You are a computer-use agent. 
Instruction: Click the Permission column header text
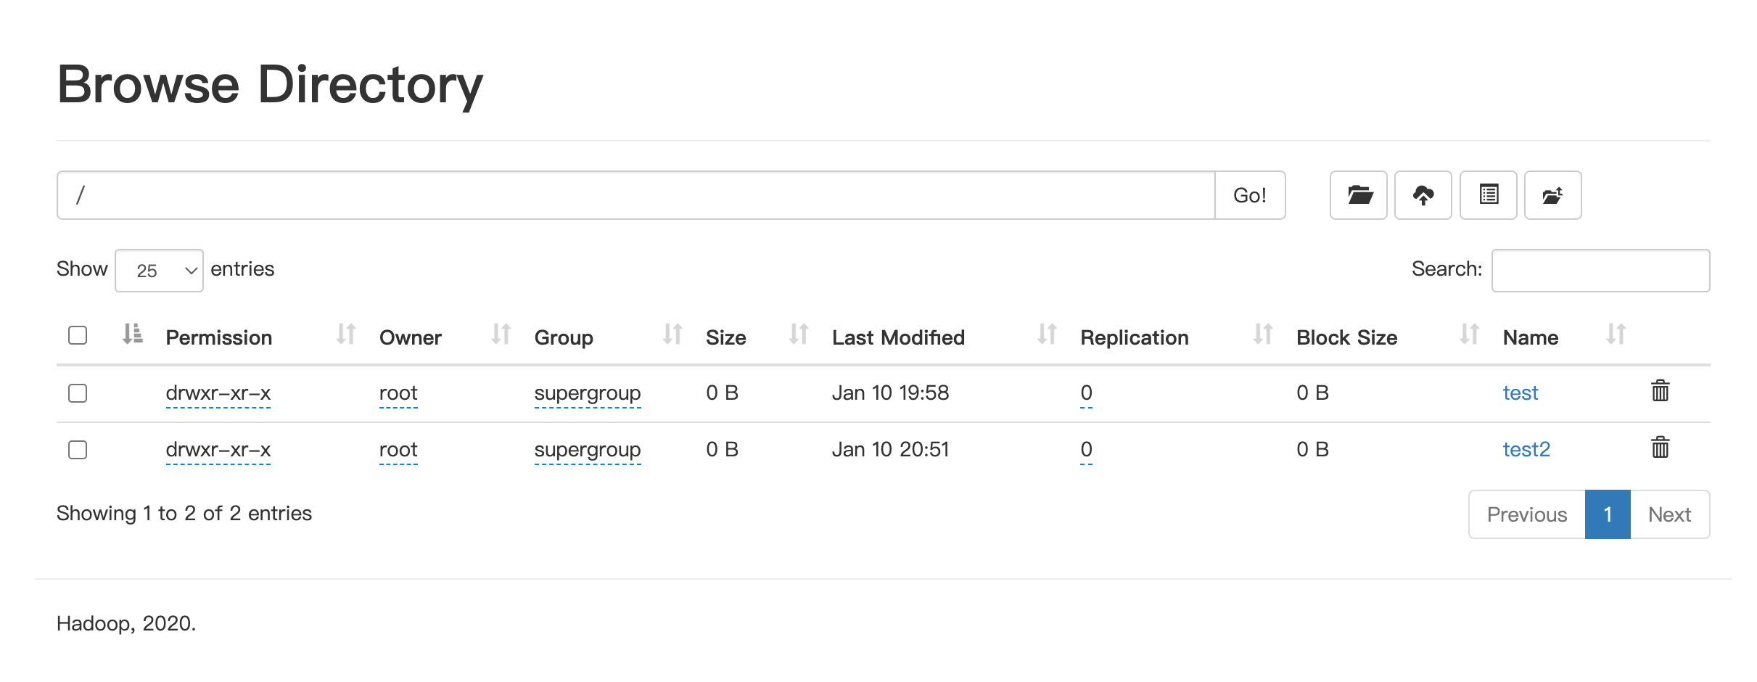(x=219, y=337)
